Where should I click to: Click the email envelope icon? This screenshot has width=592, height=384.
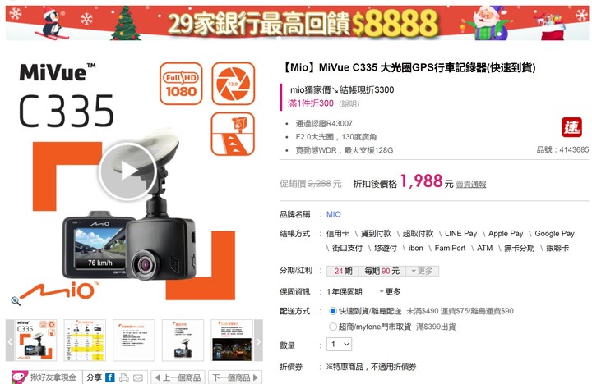click(x=138, y=377)
